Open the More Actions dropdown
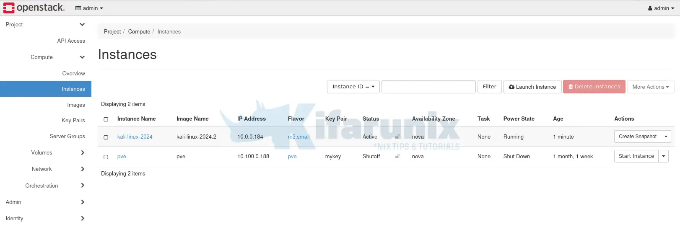The height and width of the screenshot is (250, 680). [x=650, y=87]
